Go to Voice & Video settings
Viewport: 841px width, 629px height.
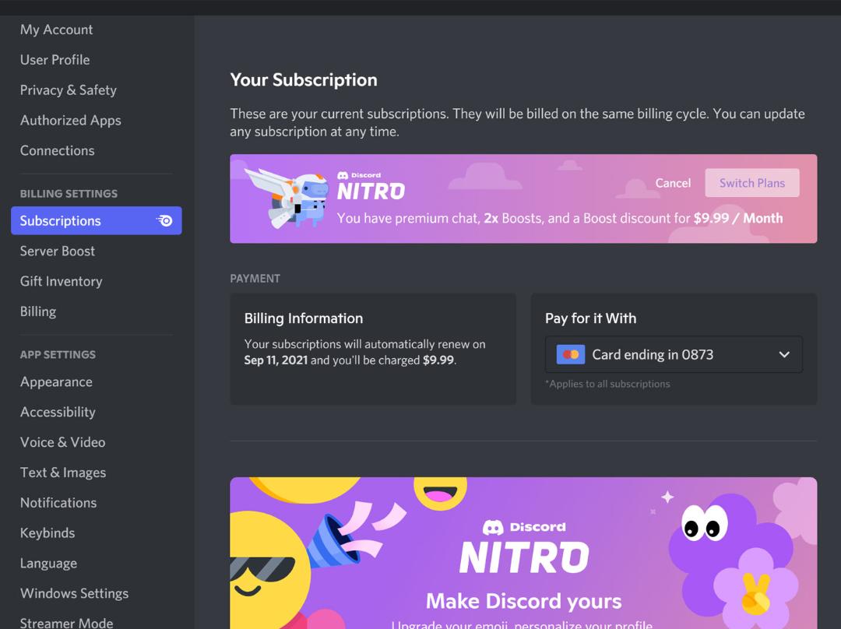[x=63, y=442]
